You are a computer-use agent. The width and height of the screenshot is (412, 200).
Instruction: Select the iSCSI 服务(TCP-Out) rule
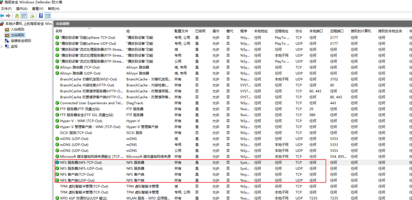coord(76,132)
